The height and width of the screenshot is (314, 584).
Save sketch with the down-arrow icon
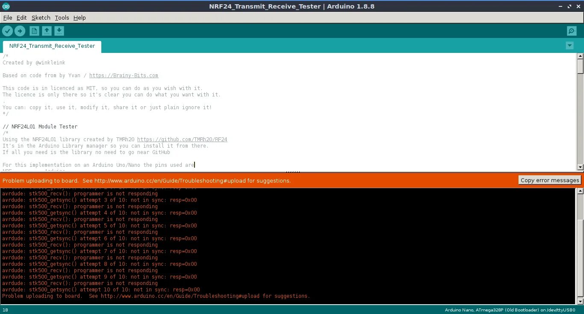click(59, 31)
